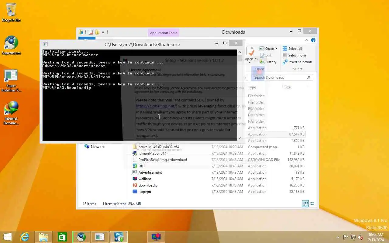
Task: Open Customize Quick Access Toolbar dropdown
Action: pos(103,32)
